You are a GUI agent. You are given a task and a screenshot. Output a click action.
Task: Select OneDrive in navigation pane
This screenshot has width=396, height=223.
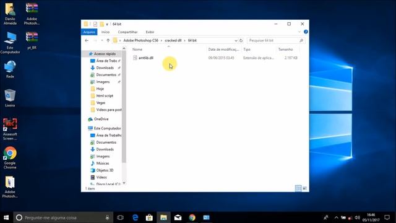coord(101,119)
